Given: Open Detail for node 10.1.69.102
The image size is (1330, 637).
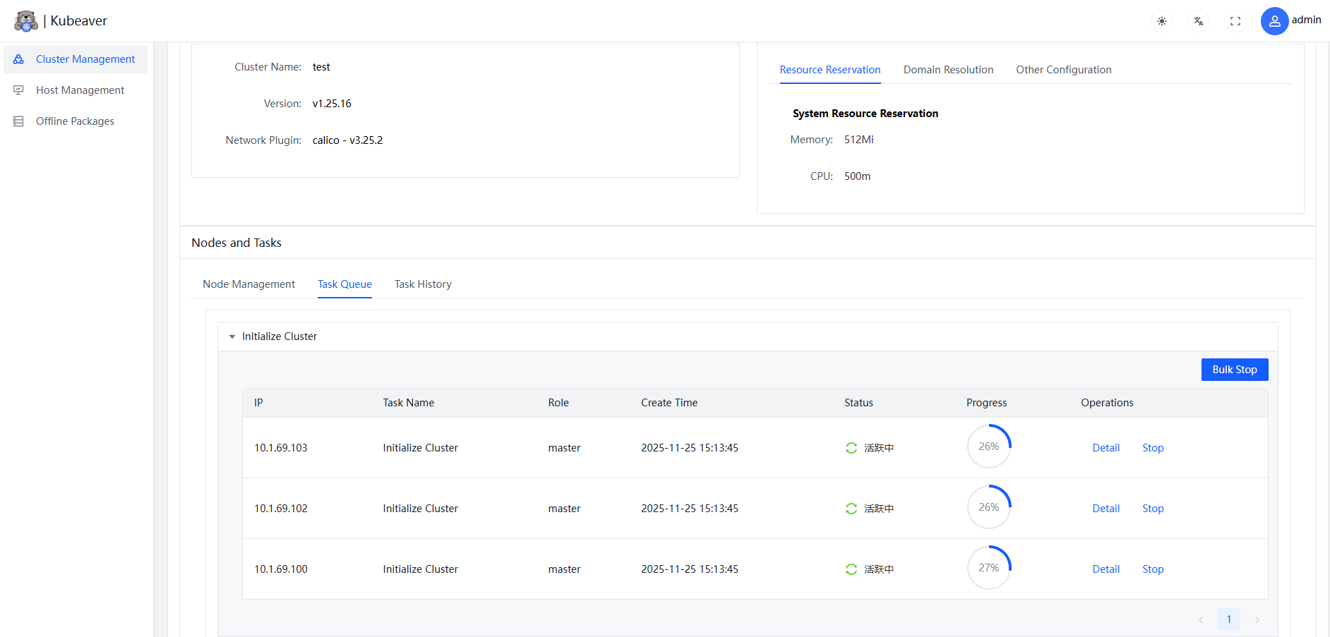Looking at the screenshot, I should pyautogui.click(x=1106, y=509).
